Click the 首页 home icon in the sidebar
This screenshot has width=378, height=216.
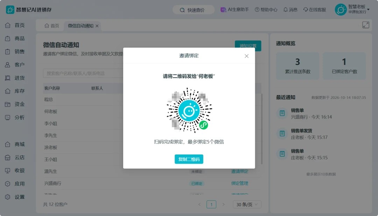pyautogui.click(x=8, y=25)
